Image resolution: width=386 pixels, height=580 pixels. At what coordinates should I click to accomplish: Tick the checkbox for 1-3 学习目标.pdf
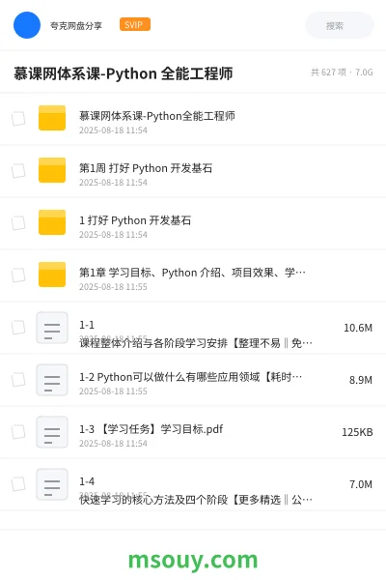click(x=18, y=432)
